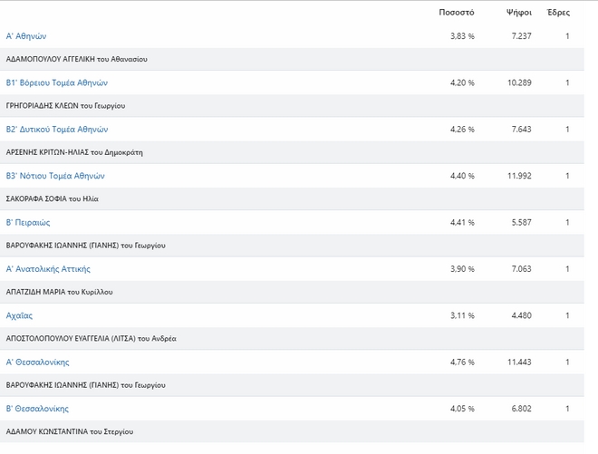Click the Β2' Δυτικού Τομέα Αθηνών link
Viewport: 598px width, 454px height.
pyautogui.click(x=57, y=129)
